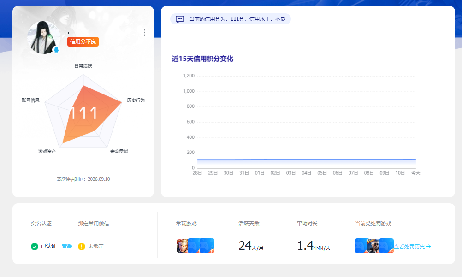Screen dimensions: 462x277
Task: Click the user avatar picture
Action: point(44,37)
